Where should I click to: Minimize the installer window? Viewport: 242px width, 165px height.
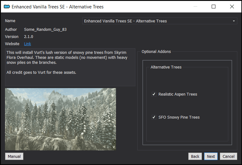coord(195,7)
